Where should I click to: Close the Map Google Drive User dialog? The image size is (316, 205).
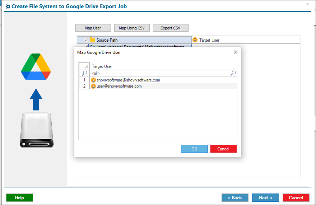236,52
